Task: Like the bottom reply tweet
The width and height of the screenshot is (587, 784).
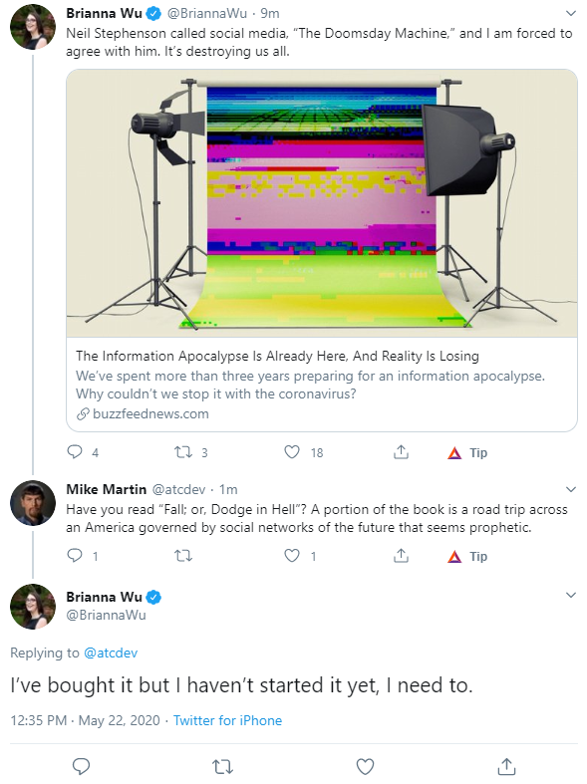Action: (x=365, y=766)
